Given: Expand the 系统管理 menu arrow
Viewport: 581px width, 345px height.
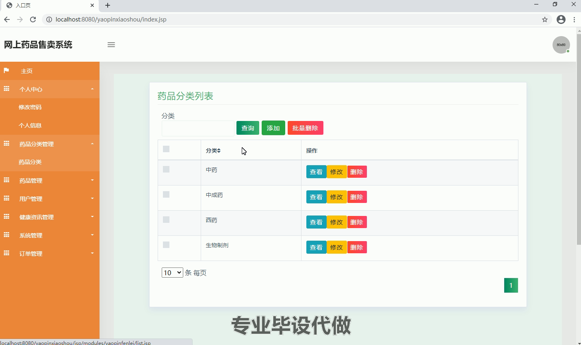Looking at the screenshot, I should tap(92, 235).
